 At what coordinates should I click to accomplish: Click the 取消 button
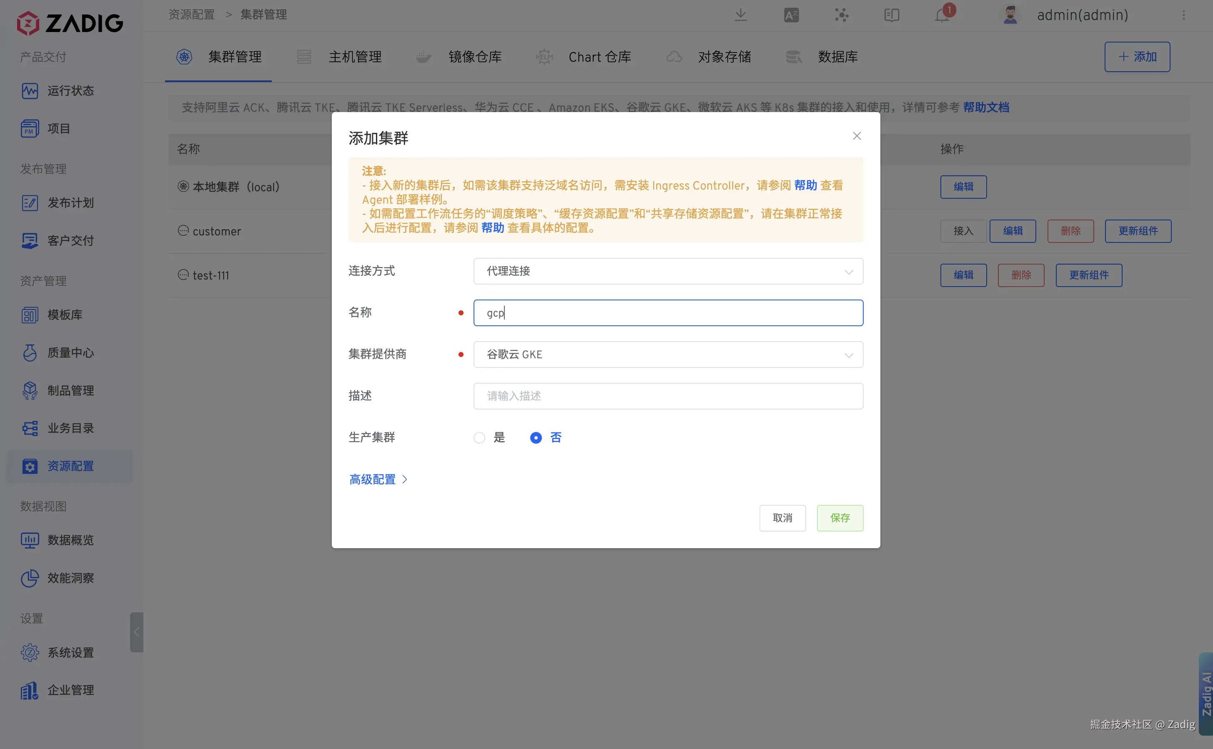click(x=782, y=518)
